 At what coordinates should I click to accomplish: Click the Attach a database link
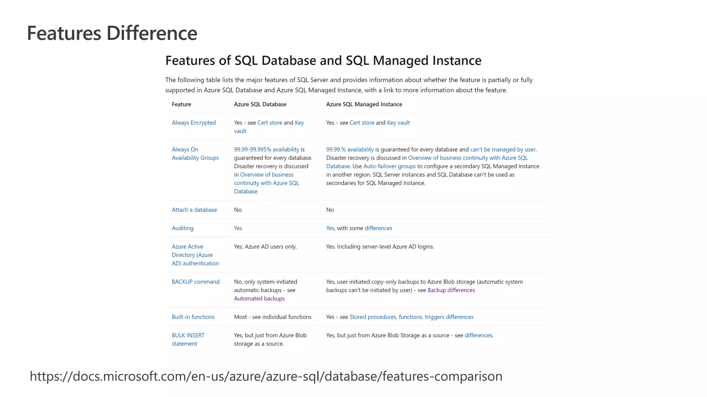(194, 210)
